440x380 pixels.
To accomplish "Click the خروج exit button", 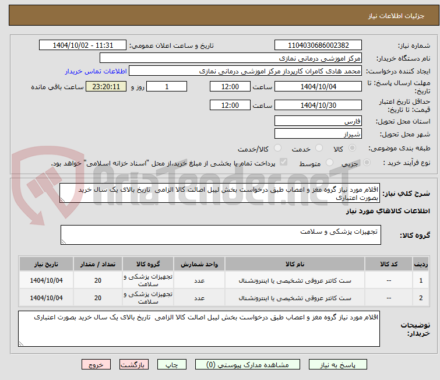I will click(x=96, y=365).
